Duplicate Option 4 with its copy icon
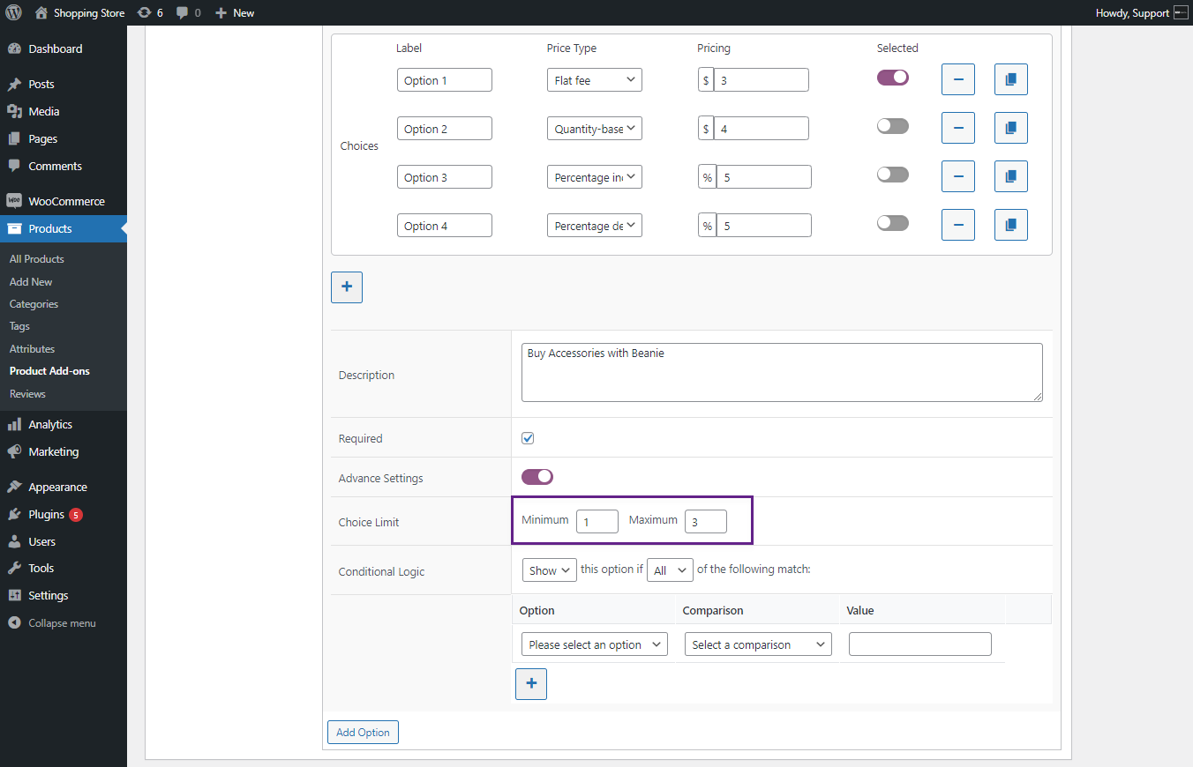The height and width of the screenshot is (767, 1193). [x=1011, y=225]
